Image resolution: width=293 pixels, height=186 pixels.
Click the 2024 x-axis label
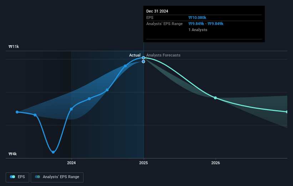(x=71, y=163)
